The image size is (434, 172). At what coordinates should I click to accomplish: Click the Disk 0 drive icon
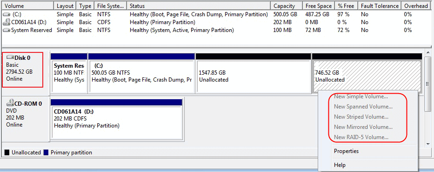click(10, 57)
